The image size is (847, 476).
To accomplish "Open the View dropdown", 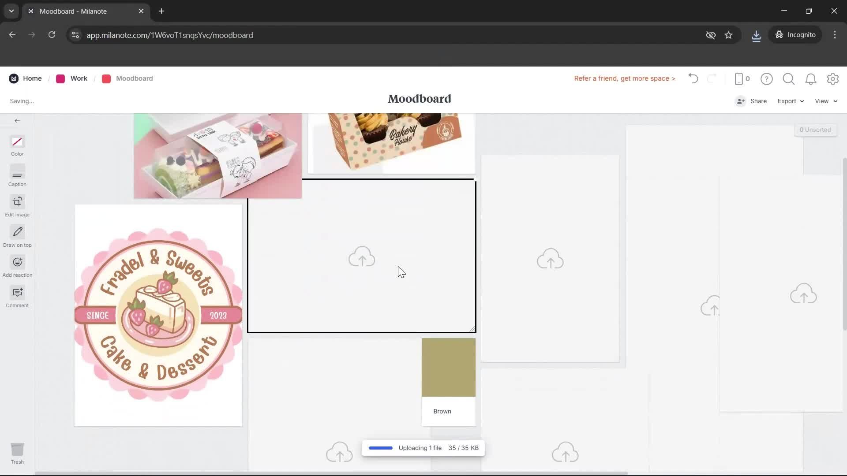I will point(825,101).
